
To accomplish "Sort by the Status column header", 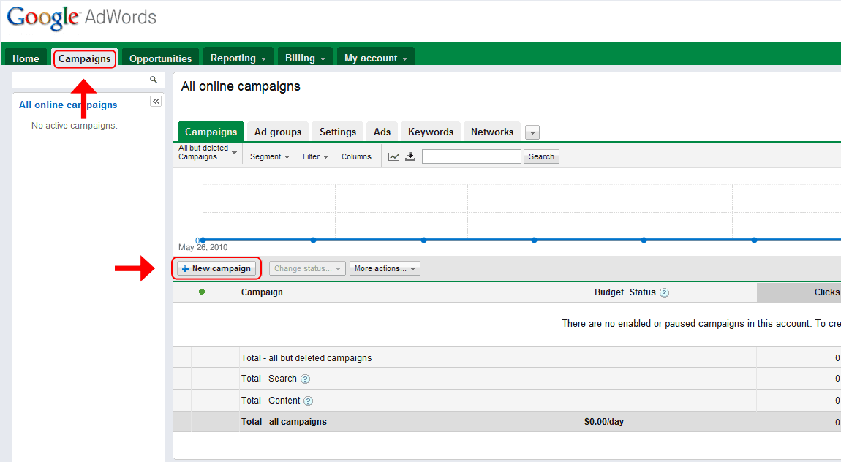I will (643, 292).
